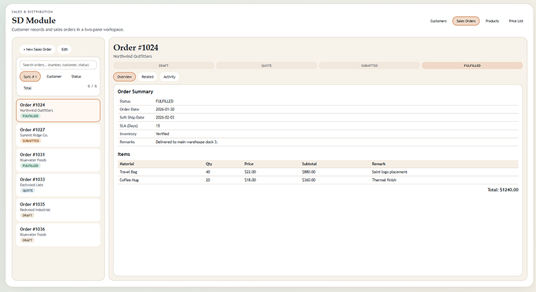Click the Material column header

coord(127,164)
